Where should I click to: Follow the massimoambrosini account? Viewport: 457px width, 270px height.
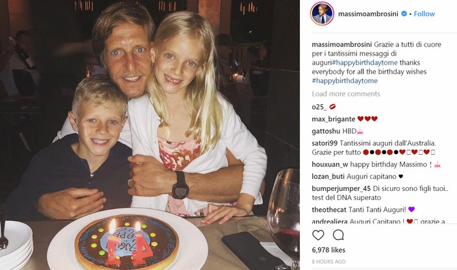coord(424,14)
